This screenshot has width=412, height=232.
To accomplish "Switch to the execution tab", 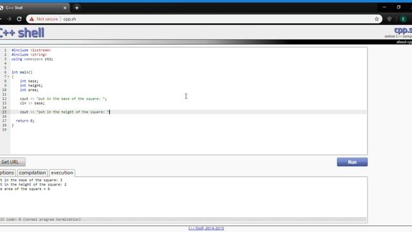I will click(x=62, y=173).
